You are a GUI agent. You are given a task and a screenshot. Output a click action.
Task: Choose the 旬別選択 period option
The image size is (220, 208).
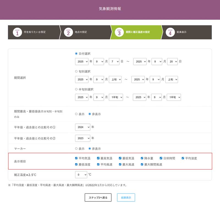point(76,72)
